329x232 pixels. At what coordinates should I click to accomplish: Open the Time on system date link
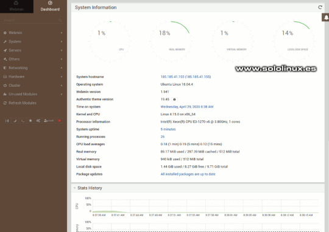click(187, 107)
